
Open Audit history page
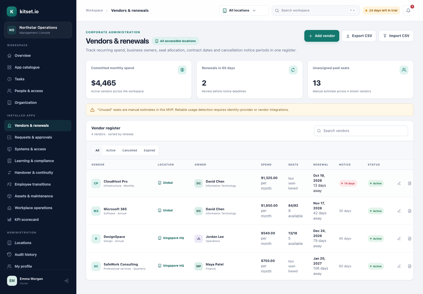click(x=38, y=255)
